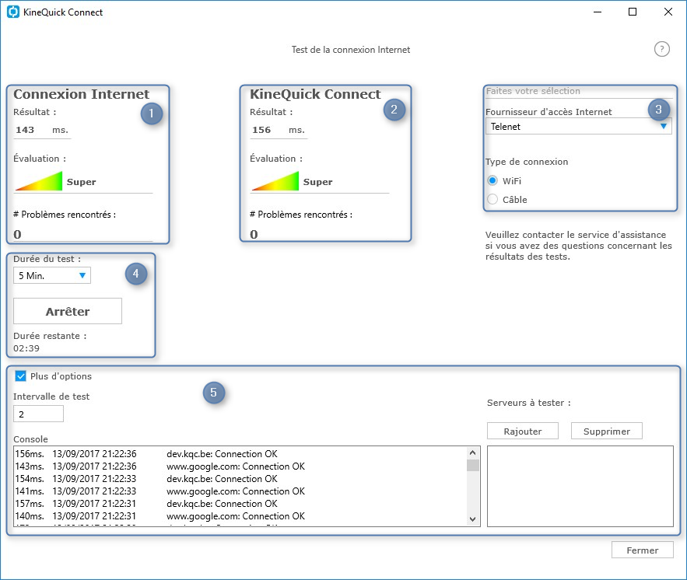Close the dialog with Fermer
This screenshot has height=580, width=687.
point(643,550)
